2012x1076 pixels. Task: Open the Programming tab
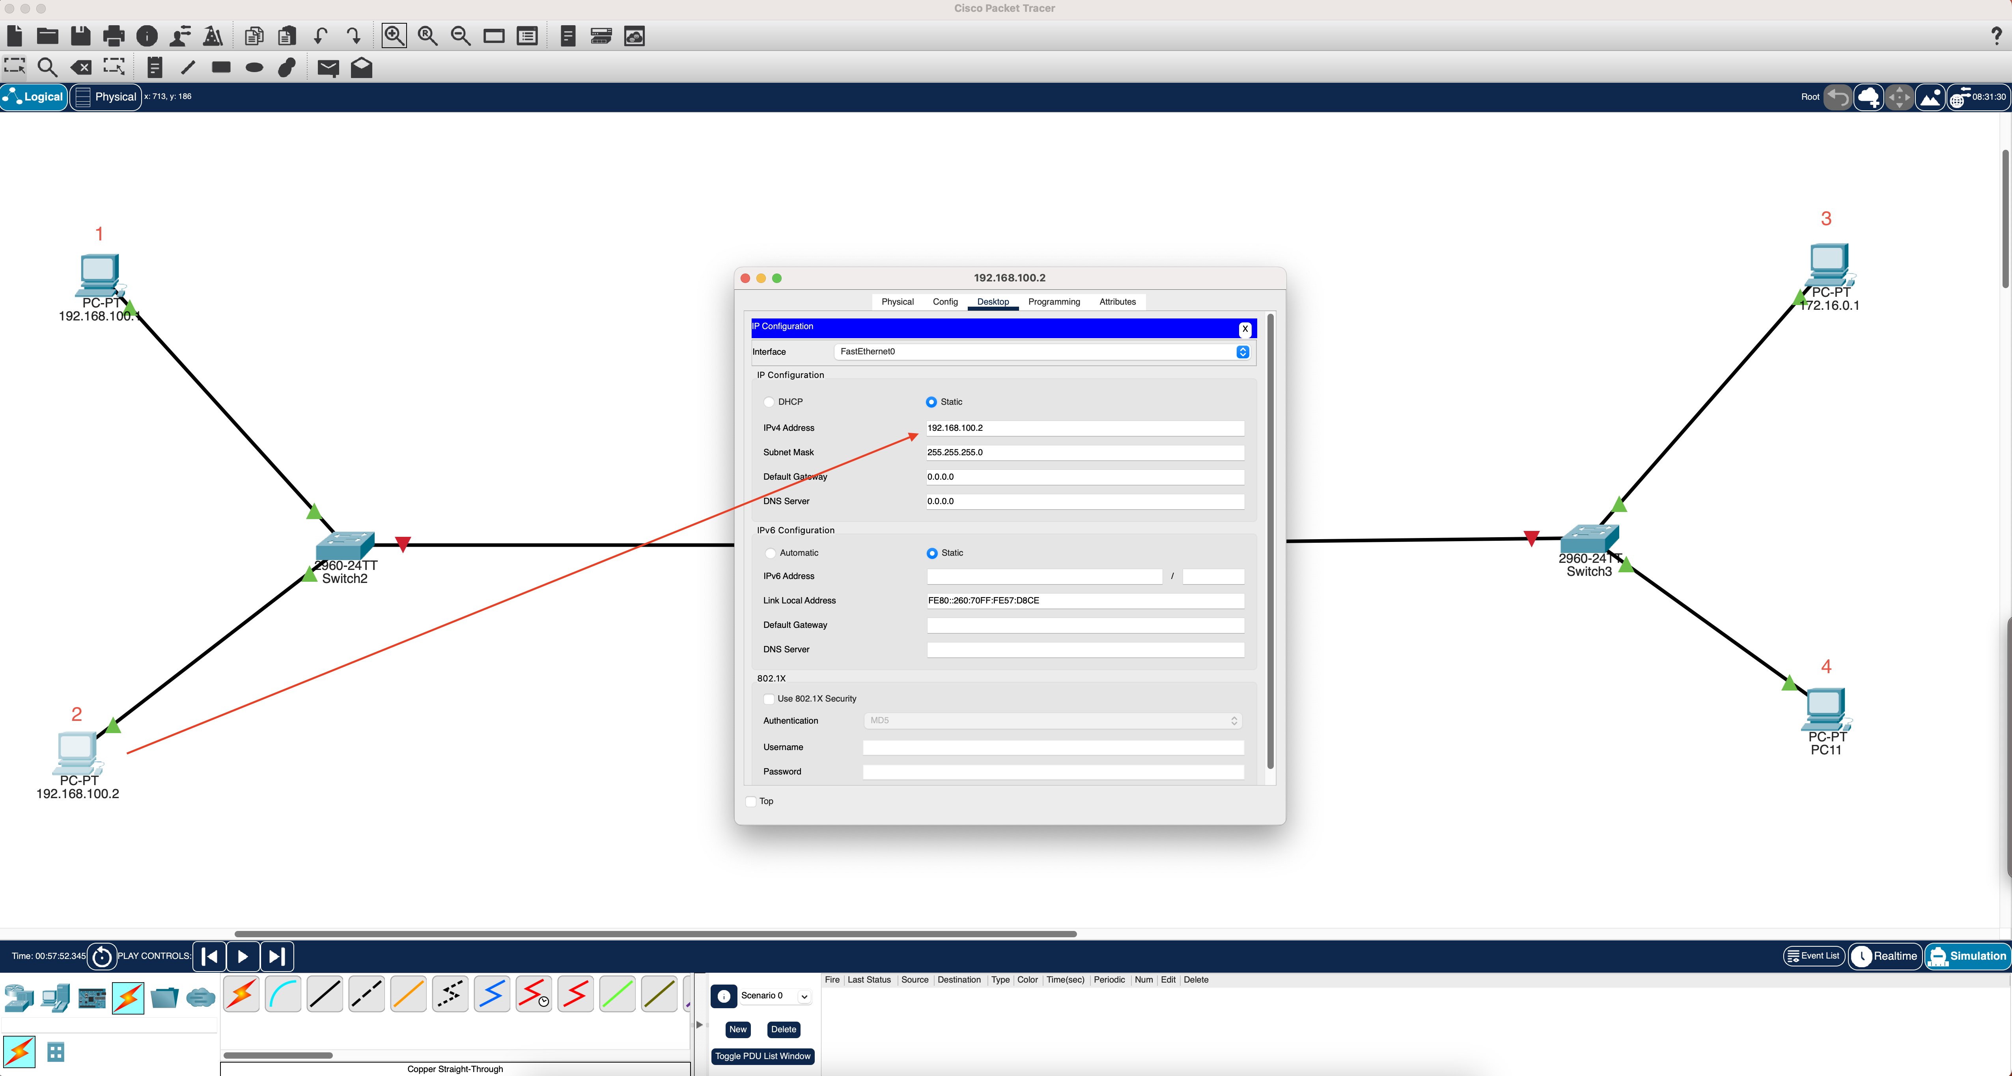pos(1053,302)
